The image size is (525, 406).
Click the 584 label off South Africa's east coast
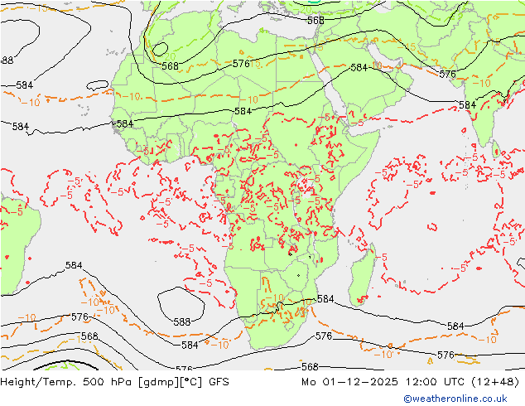click(x=325, y=298)
